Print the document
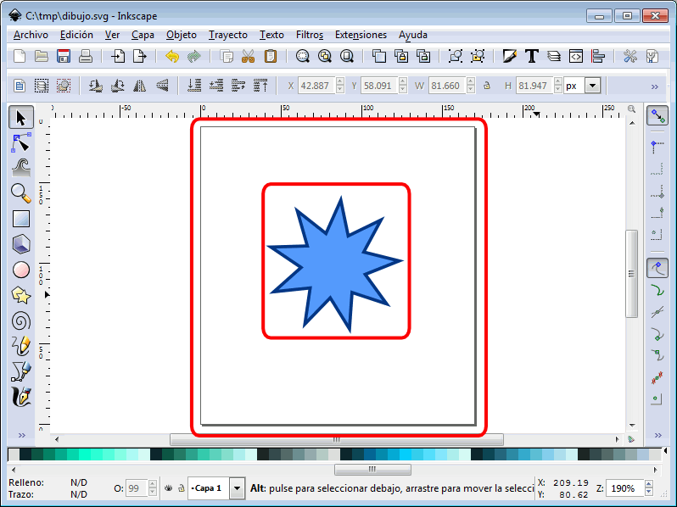Image resolution: width=677 pixels, height=507 pixels. coord(86,56)
